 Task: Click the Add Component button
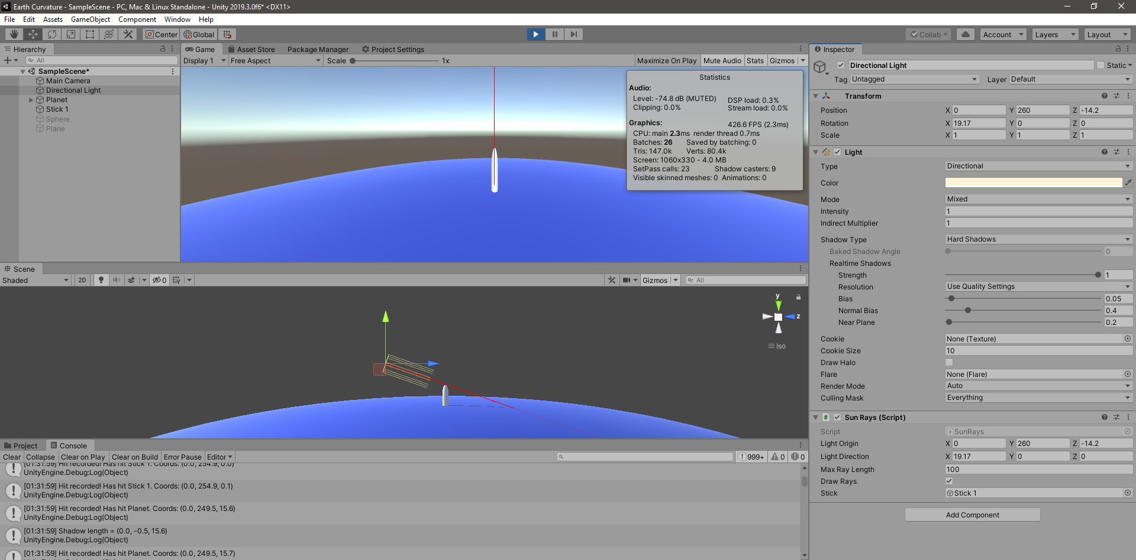click(972, 515)
